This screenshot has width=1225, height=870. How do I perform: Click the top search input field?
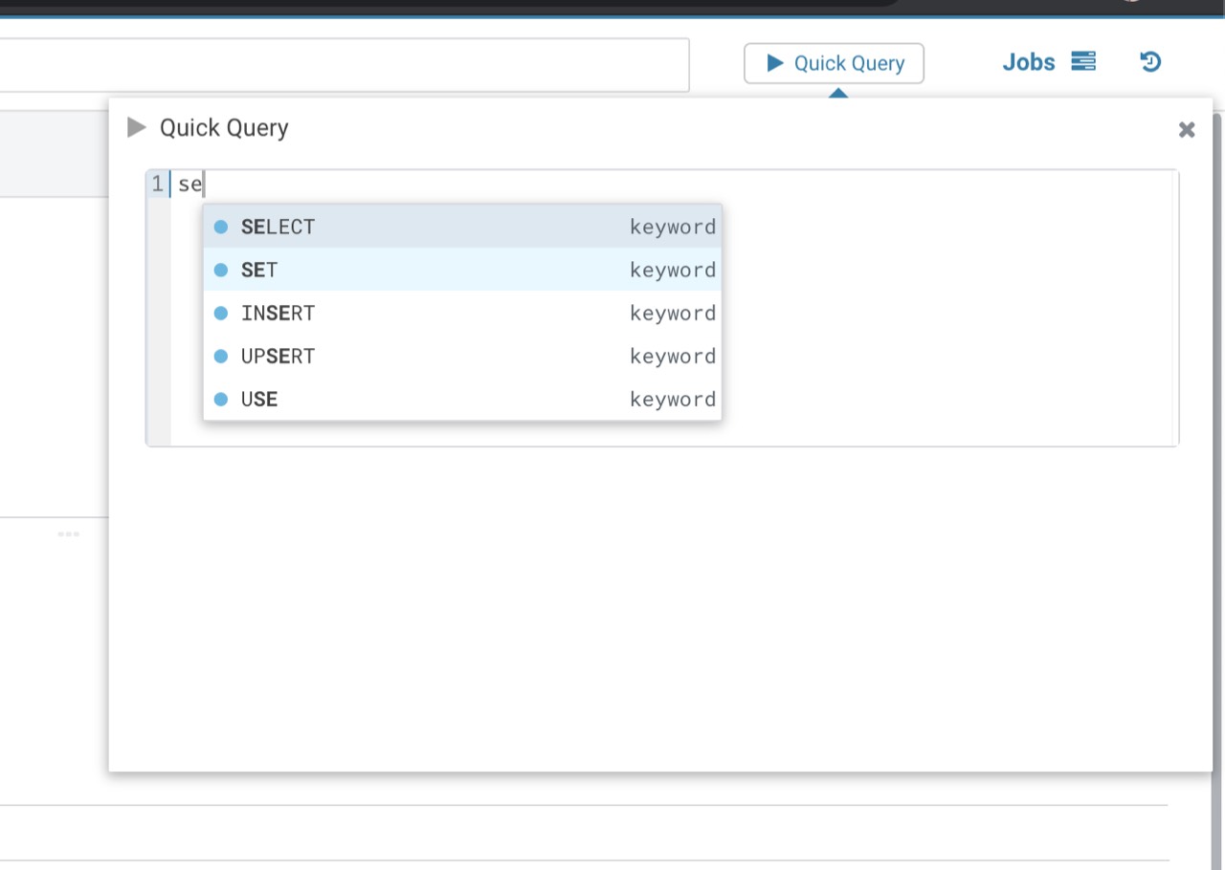point(345,65)
